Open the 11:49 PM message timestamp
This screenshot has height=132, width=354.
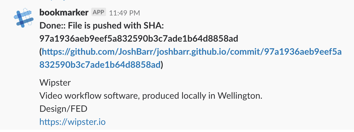[x=124, y=13]
